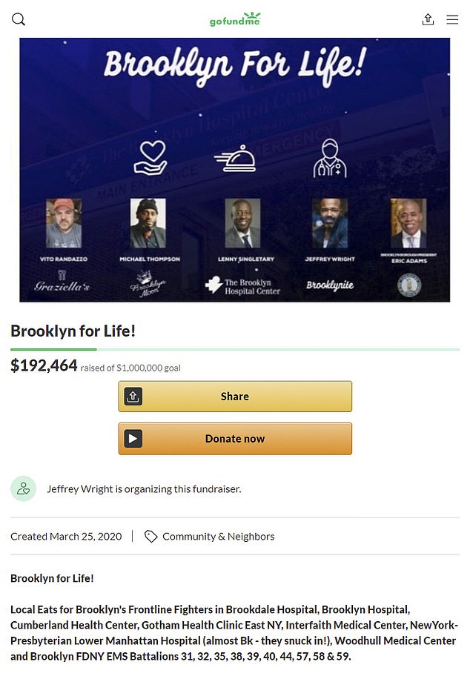Click the play icon on Donate button
Image resolution: width=470 pixels, height=679 pixels.
133,439
